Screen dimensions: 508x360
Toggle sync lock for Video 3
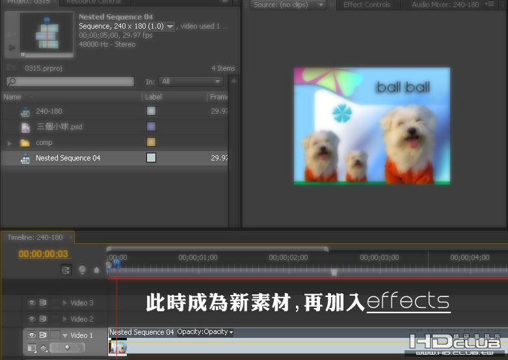tap(43, 303)
